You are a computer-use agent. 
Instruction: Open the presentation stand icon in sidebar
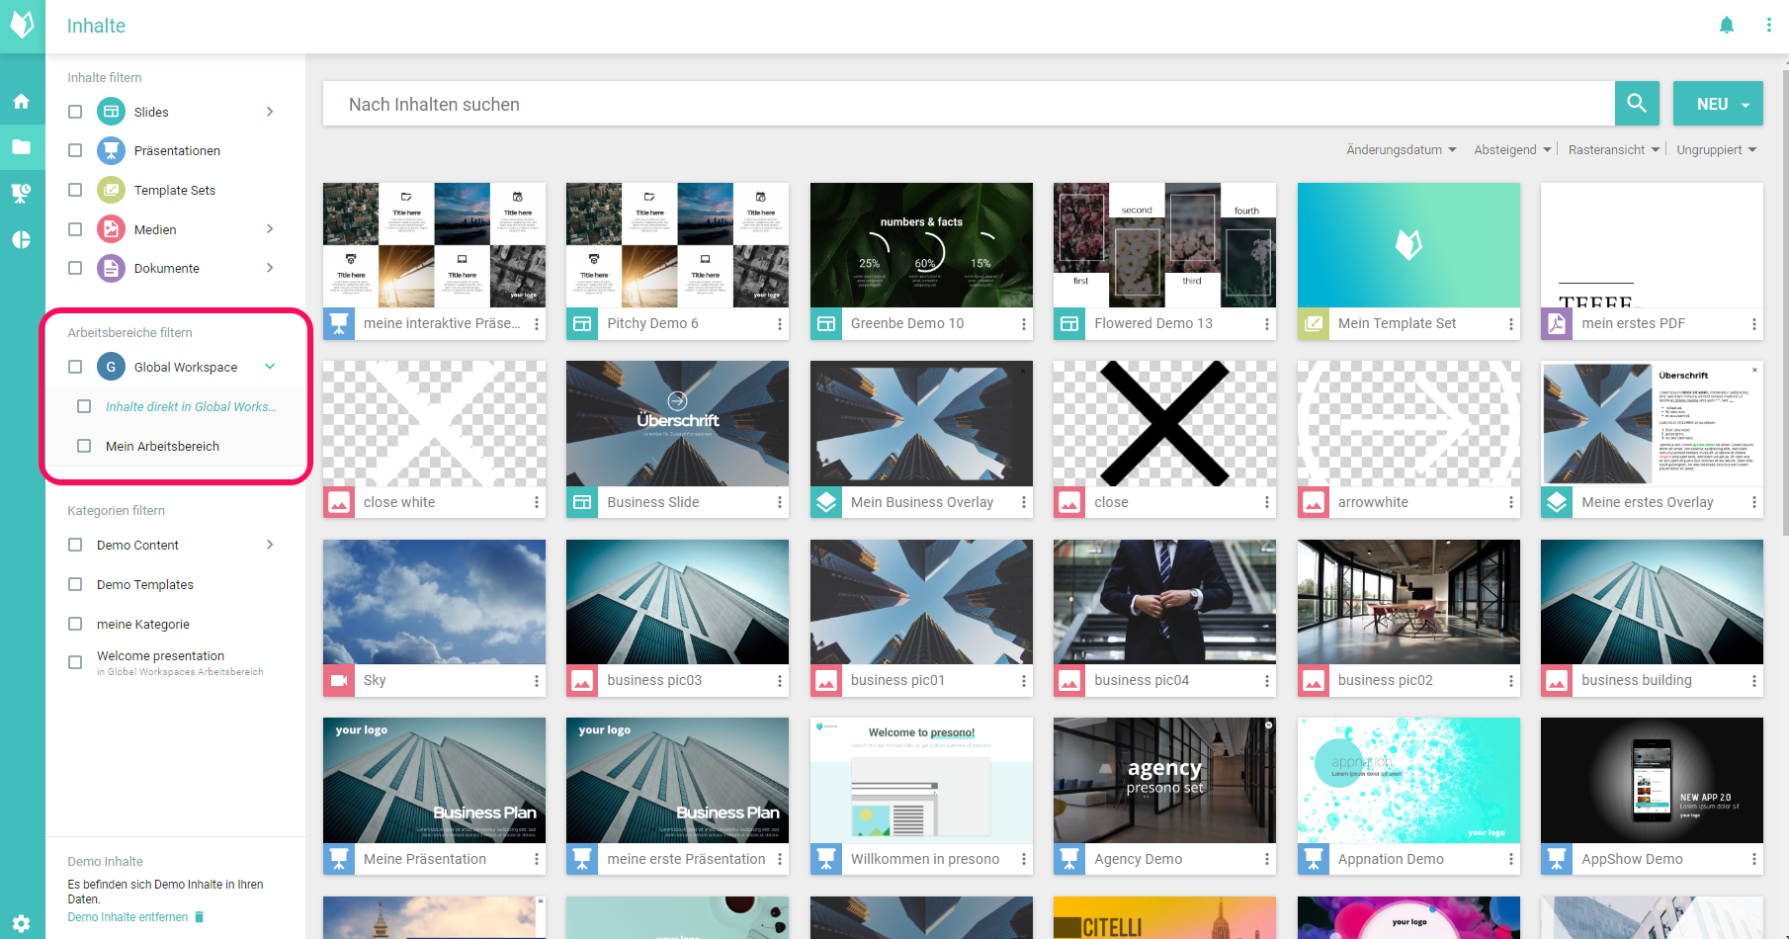click(x=21, y=194)
